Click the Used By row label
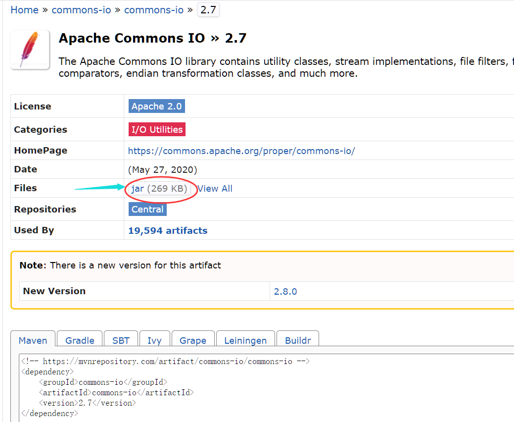The height and width of the screenshot is (422, 514). (x=34, y=230)
